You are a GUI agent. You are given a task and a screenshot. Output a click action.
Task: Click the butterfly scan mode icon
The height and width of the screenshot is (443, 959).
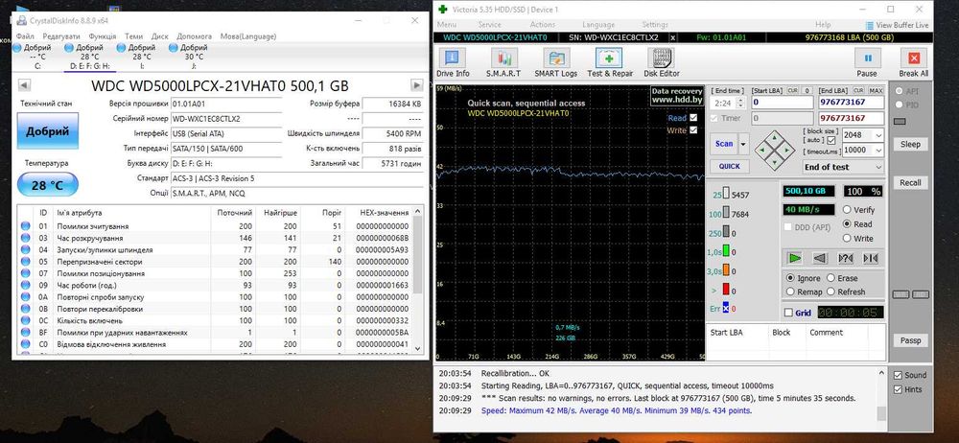871,258
